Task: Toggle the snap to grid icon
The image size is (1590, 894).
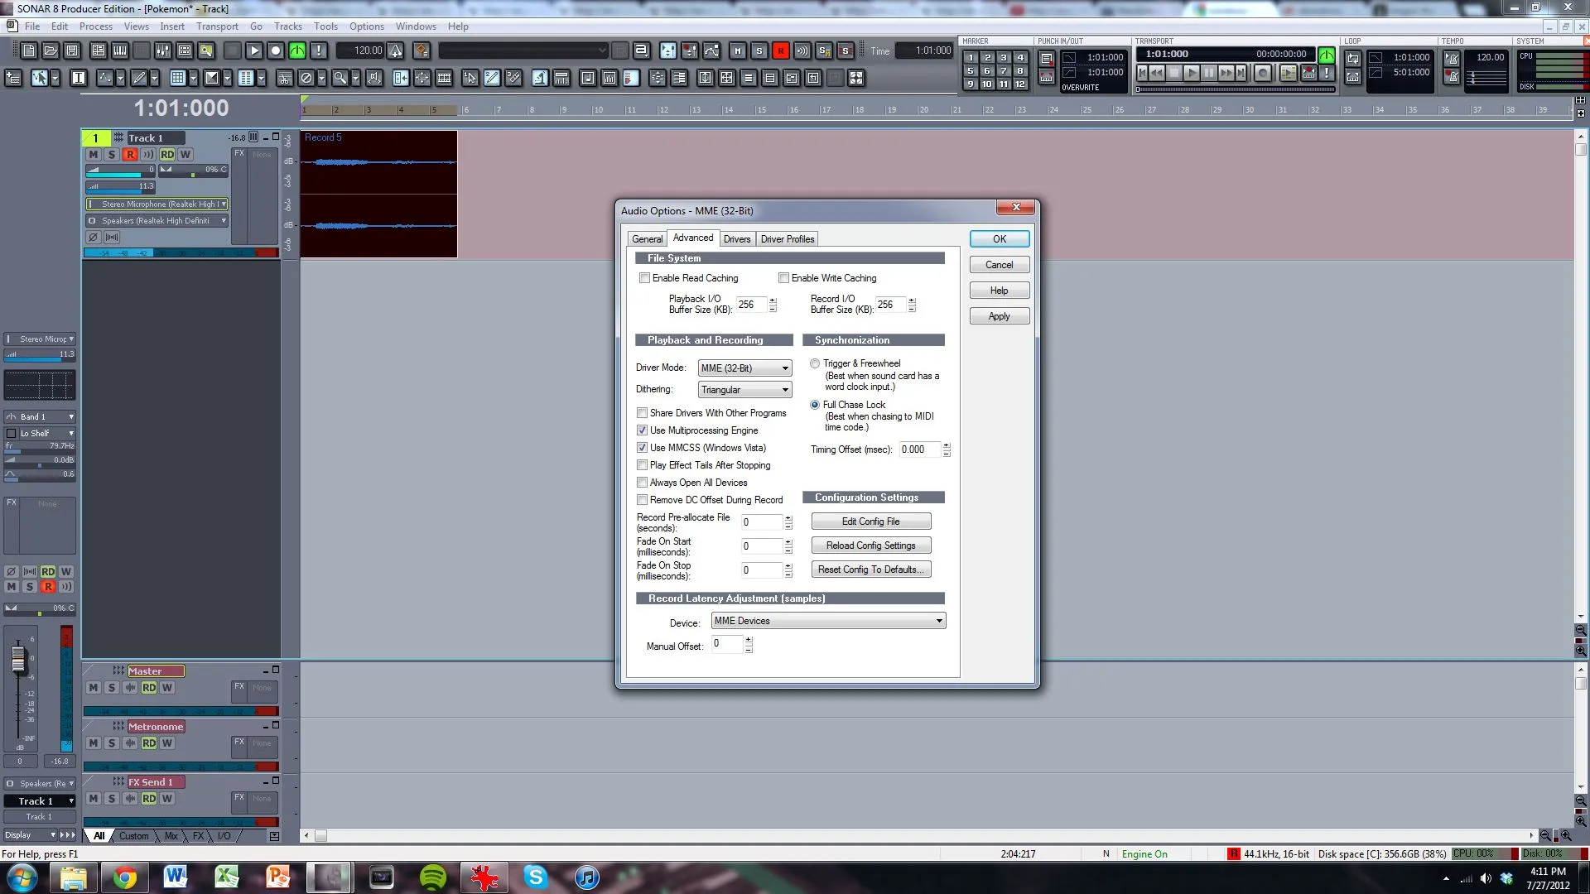Action: (x=177, y=78)
